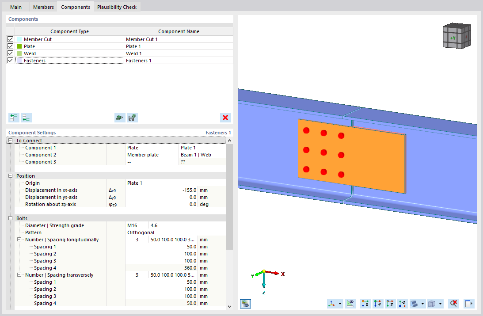Click the save component icon in Components panel

(x=132, y=118)
